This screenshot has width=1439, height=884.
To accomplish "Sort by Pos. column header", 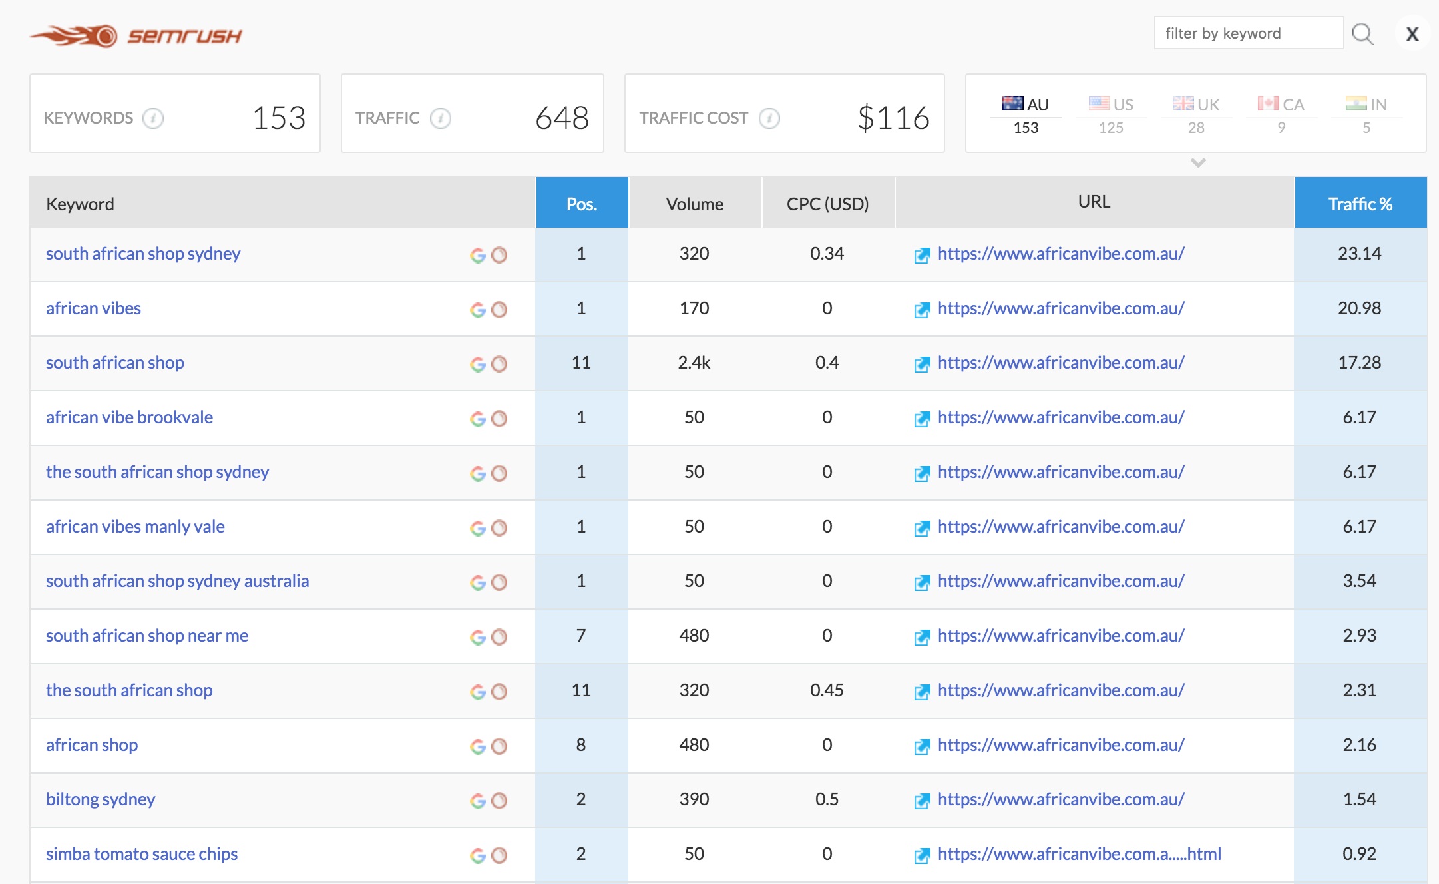I will (x=582, y=203).
